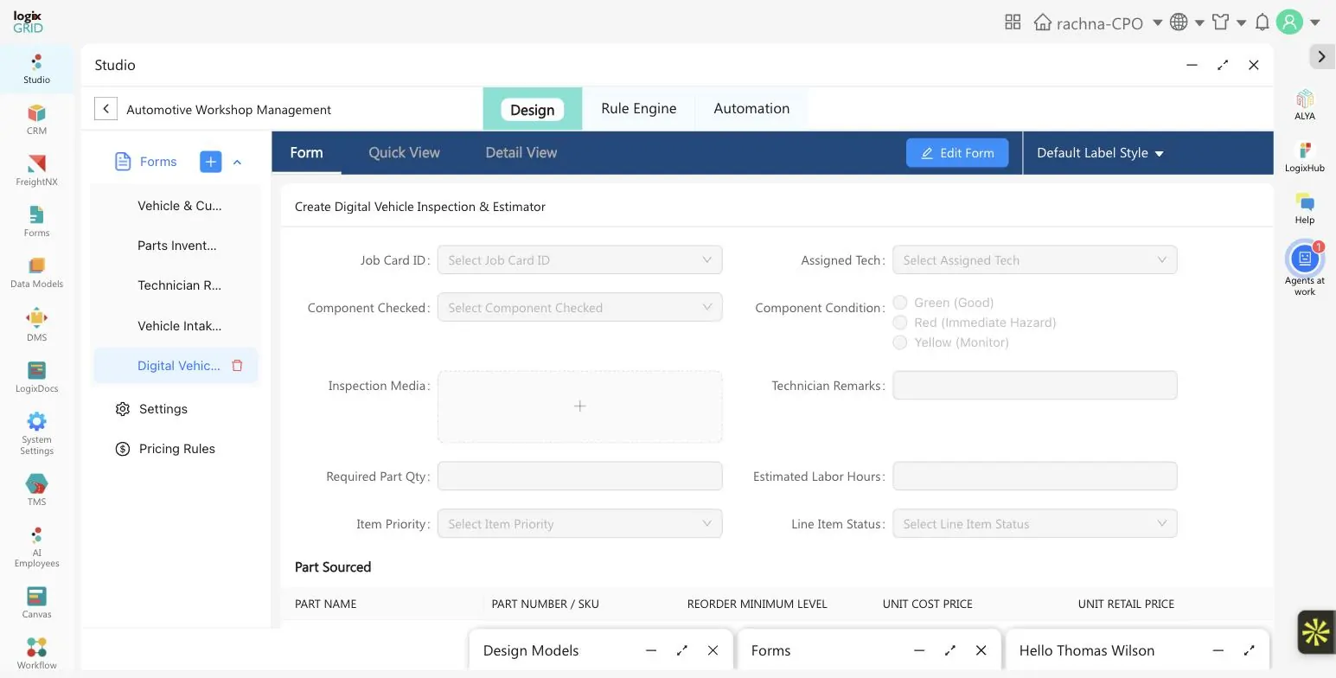This screenshot has width=1336, height=678.
Task: Open the Job Card ID dropdown
Action: click(579, 260)
